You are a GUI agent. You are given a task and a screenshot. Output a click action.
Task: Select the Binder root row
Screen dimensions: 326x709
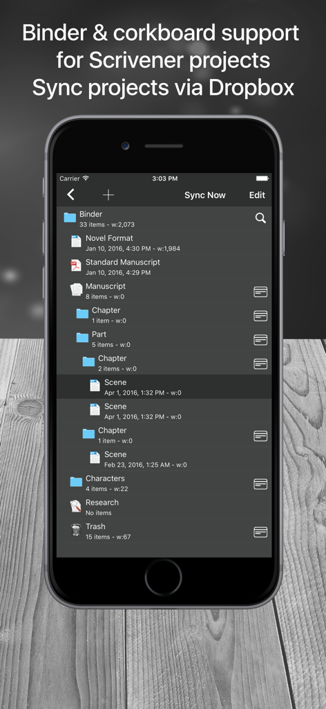[x=164, y=219]
